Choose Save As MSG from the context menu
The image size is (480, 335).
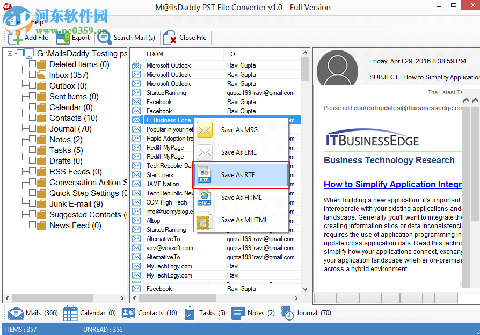click(240, 129)
